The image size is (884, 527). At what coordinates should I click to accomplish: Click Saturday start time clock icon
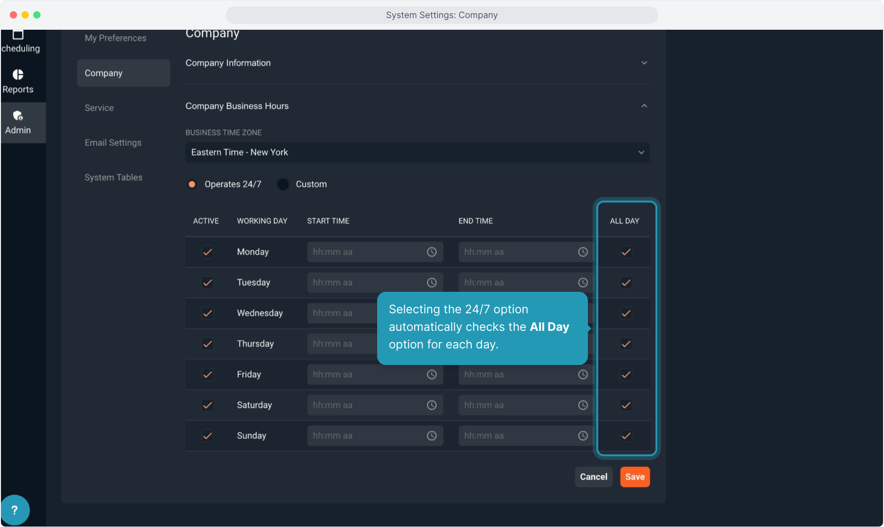pos(432,405)
